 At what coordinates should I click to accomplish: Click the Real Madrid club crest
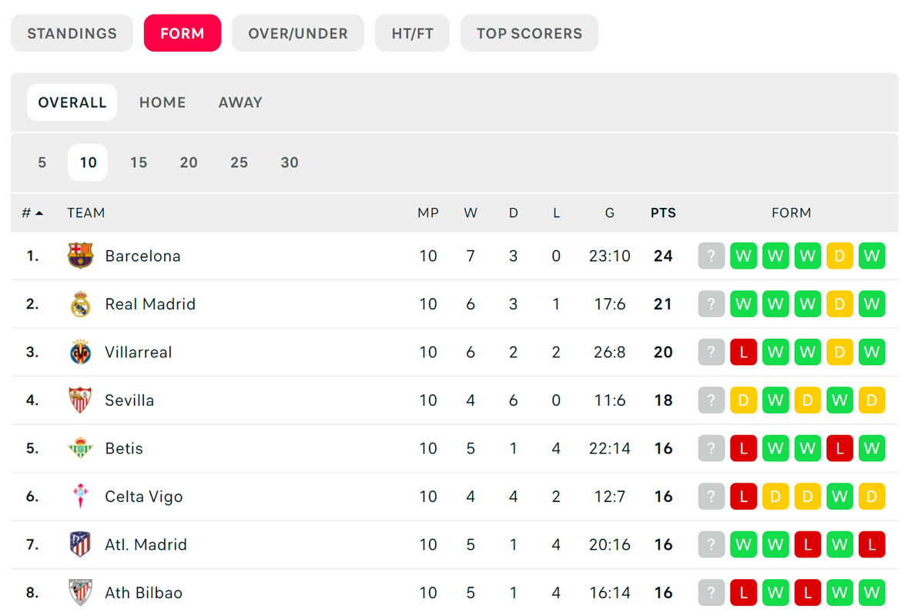click(80, 304)
